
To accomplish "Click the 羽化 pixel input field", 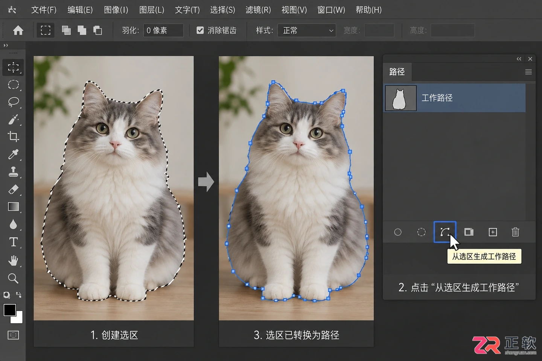I will tap(163, 30).
